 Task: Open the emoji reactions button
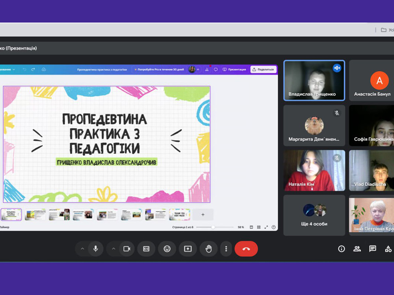[x=167, y=249]
